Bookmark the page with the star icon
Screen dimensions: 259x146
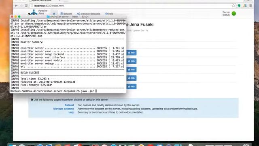[233, 6]
